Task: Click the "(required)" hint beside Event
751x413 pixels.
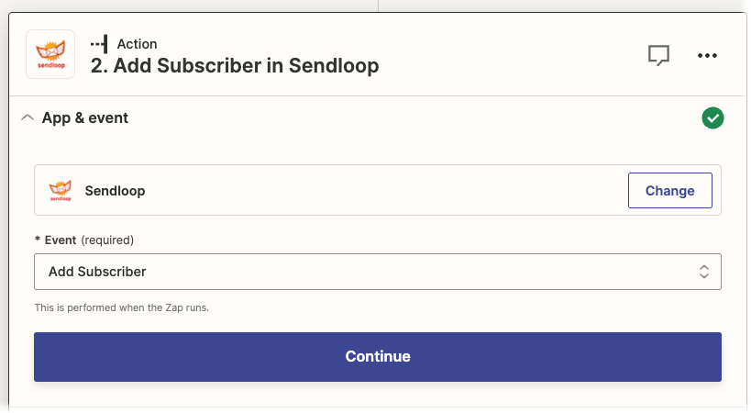Action: click(107, 240)
